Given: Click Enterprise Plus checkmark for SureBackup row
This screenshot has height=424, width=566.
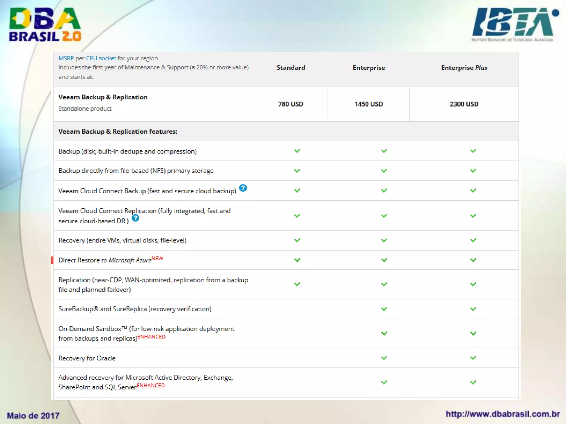Looking at the screenshot, I should pyautogui.click(x=473, y=309).
